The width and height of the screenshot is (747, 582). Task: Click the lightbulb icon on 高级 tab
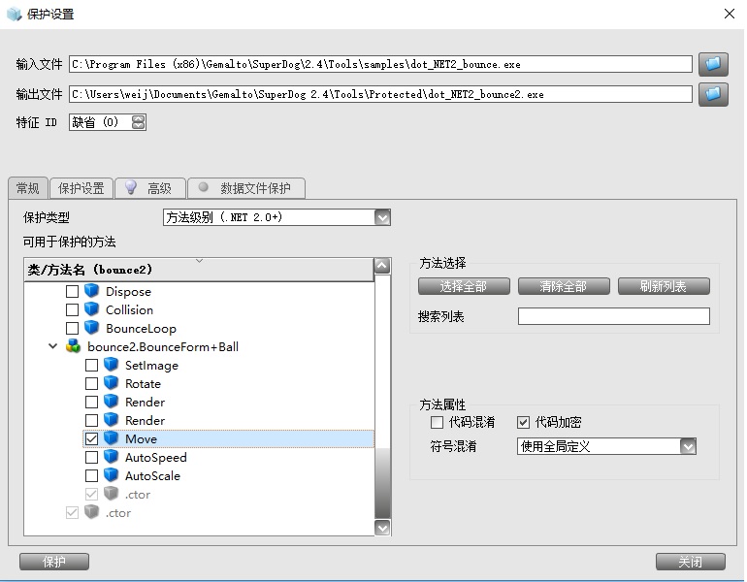[131, 188]
